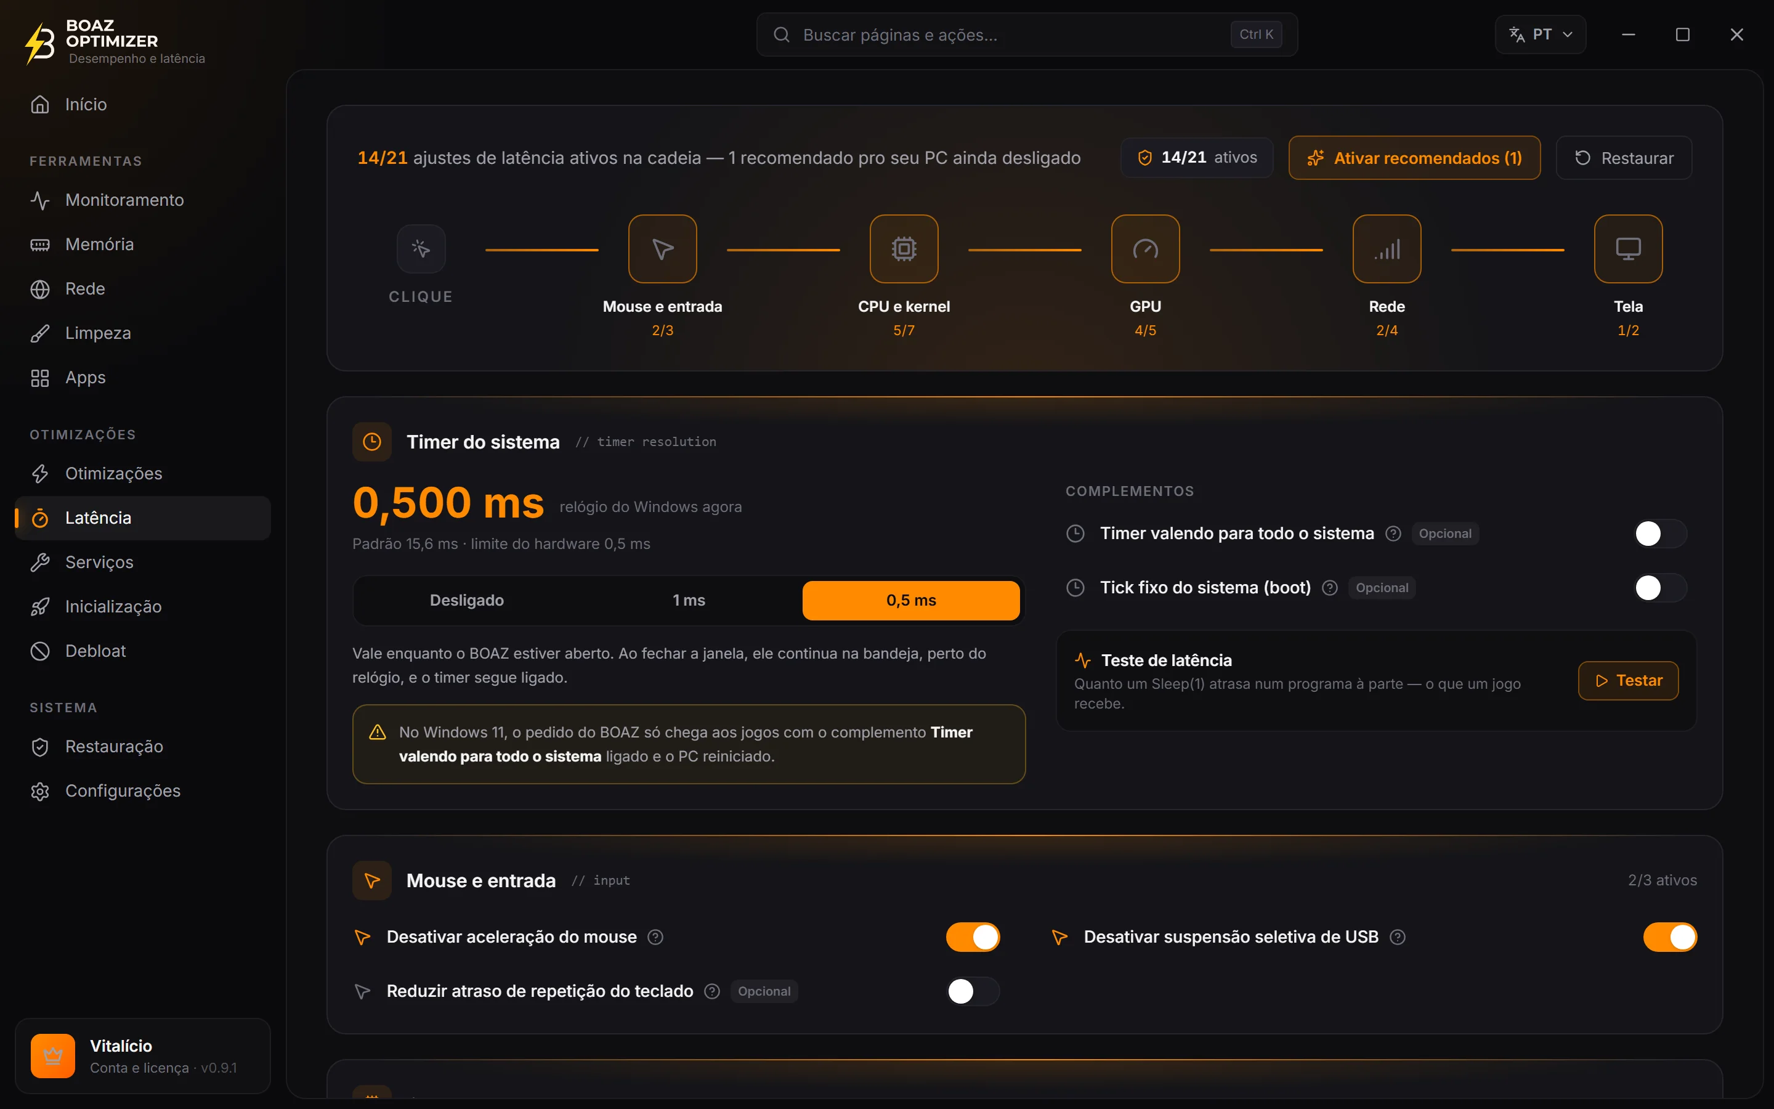This screenshot has width=1774, height=1109.
Task: Open the Vitalício account and license card
Action: 142,1055
